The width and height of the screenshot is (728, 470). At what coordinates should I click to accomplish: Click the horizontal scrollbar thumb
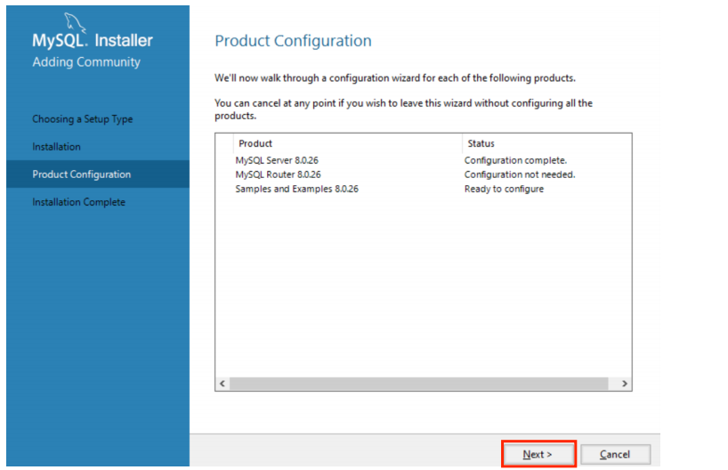tap(419, 384)
